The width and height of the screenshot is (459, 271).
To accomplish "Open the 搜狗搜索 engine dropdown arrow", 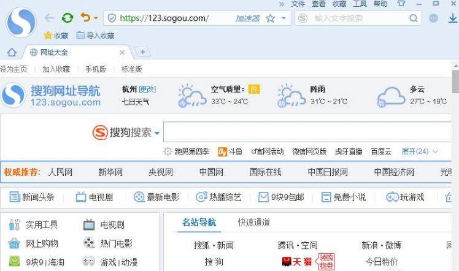I will [157, 133].
